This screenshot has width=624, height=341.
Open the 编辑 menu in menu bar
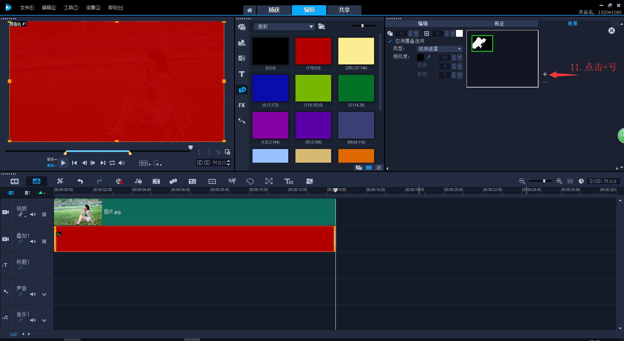(x=49, y=7)
